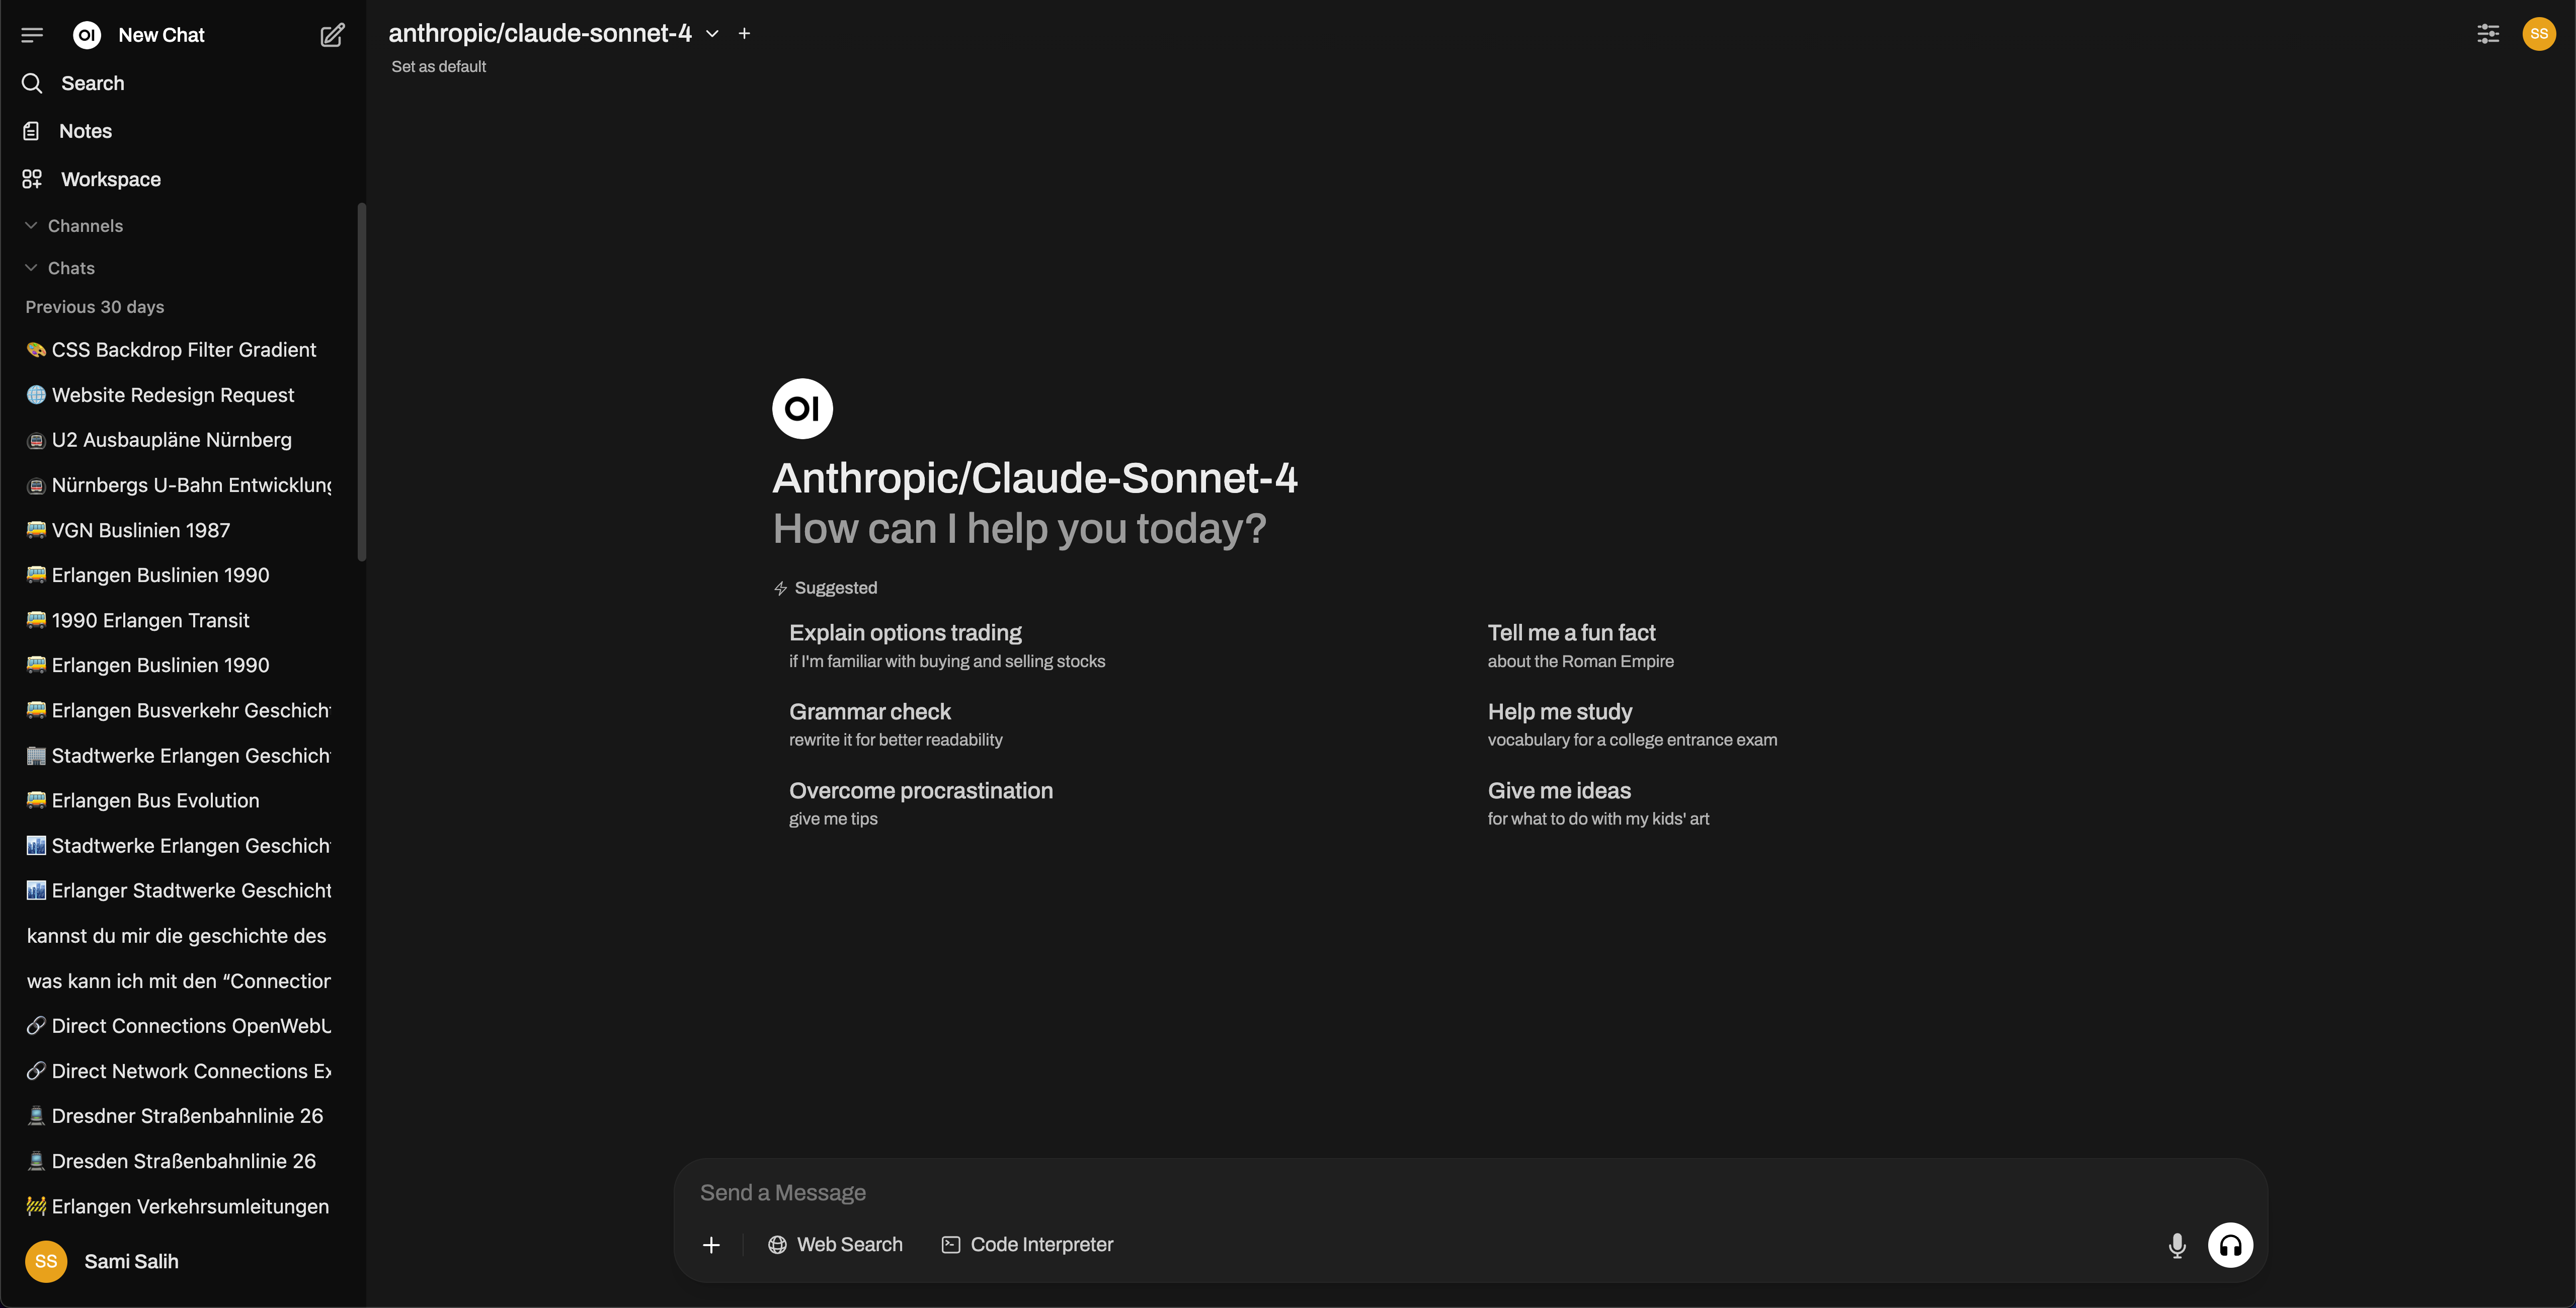This screenshot has height=1308, width=2576.
Task: Click the anthropic/claude-sonnet-4 model name
Action: [x=540, y=33]
